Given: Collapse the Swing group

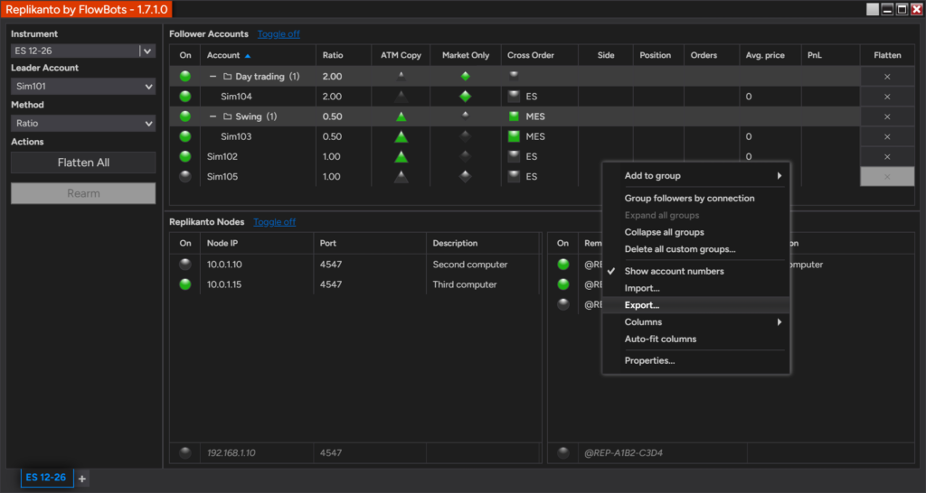Looking at the screenshot, I should coord(213,116).
